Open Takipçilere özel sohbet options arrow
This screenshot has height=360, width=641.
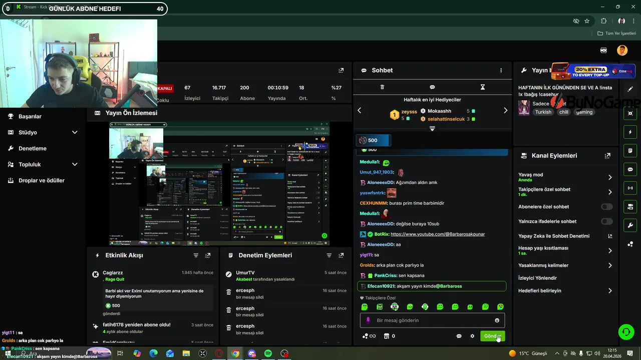pyautogui.click(x=610, y=192)
